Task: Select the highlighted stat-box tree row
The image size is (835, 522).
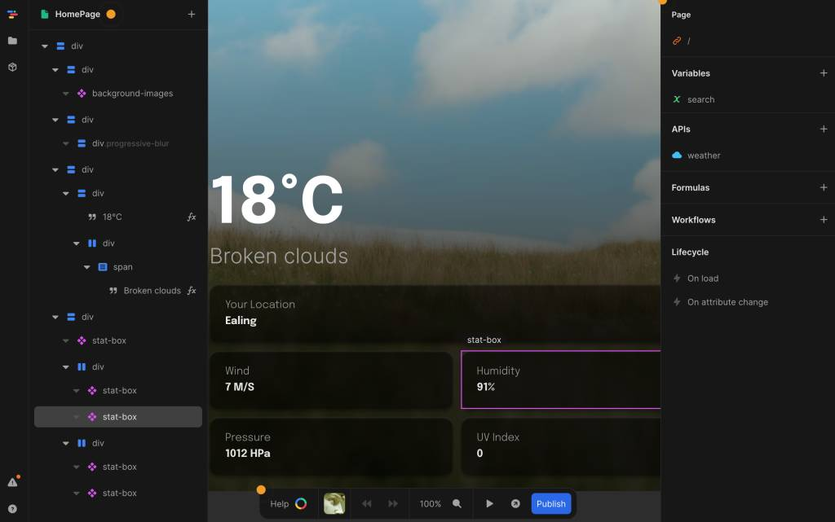Action: (118, 417)
